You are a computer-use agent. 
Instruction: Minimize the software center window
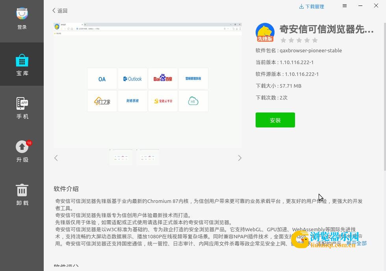click(360, 6)
